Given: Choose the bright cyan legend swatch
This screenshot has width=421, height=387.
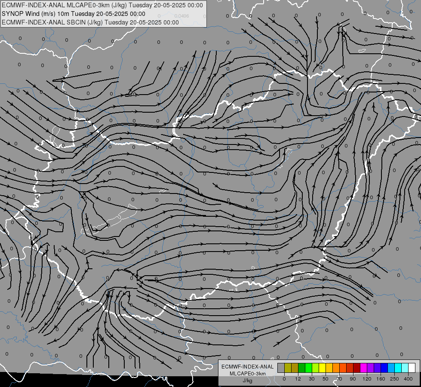Looking at the screenshot, I should [x=398, y=368].
